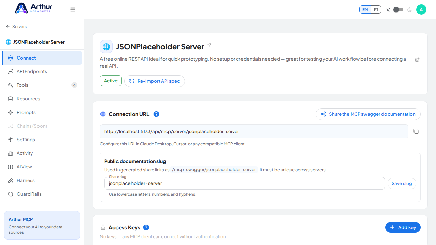This screenshot has width=436, height=245.
Task: Click the /mcp-swagger/jsonplaceholder-server code text
Action: click(x=214, y=170)
